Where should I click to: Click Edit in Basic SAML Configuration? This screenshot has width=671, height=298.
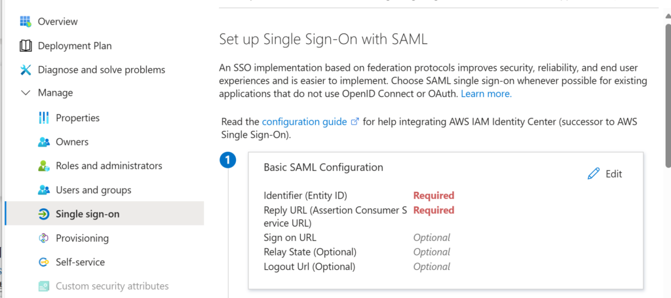pyautogui.click(x=605, y=174)
